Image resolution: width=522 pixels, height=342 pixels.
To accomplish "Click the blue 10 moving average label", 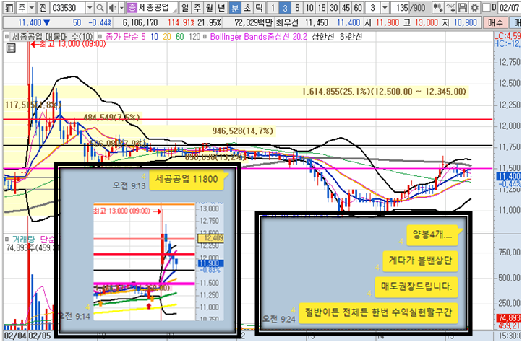I will click(155, 36).
